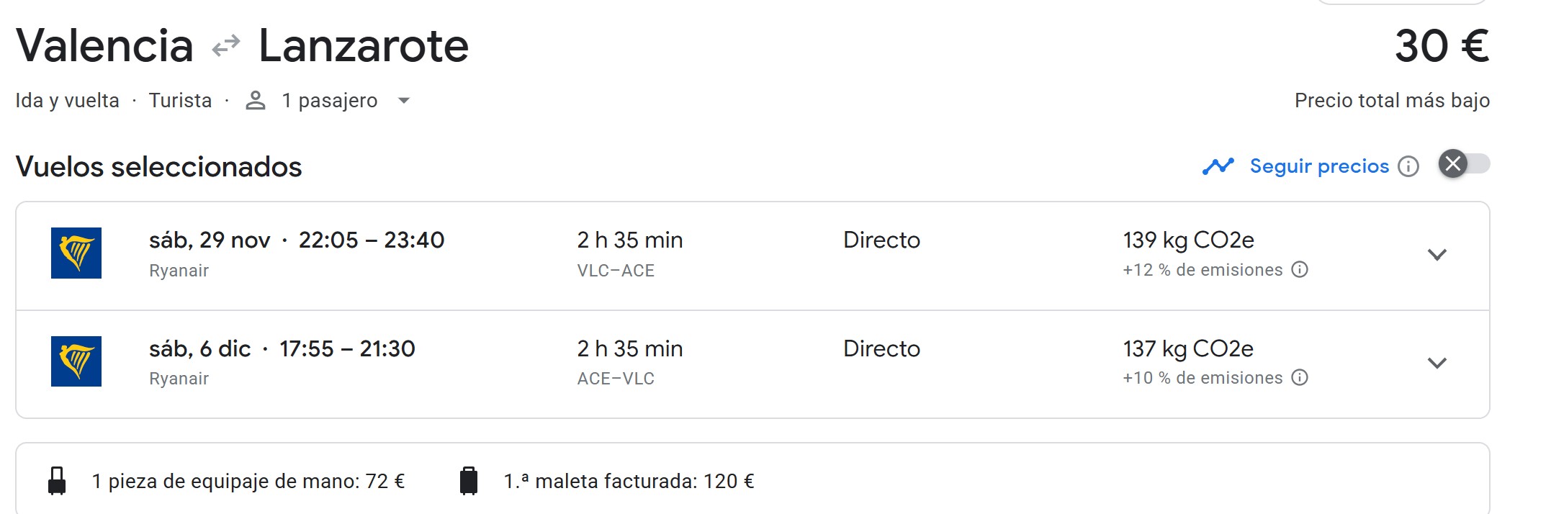This screenshot has height=514, width=1551.
Task: Click info icon next to +10 % emissions
Action: coord(1300,378)
